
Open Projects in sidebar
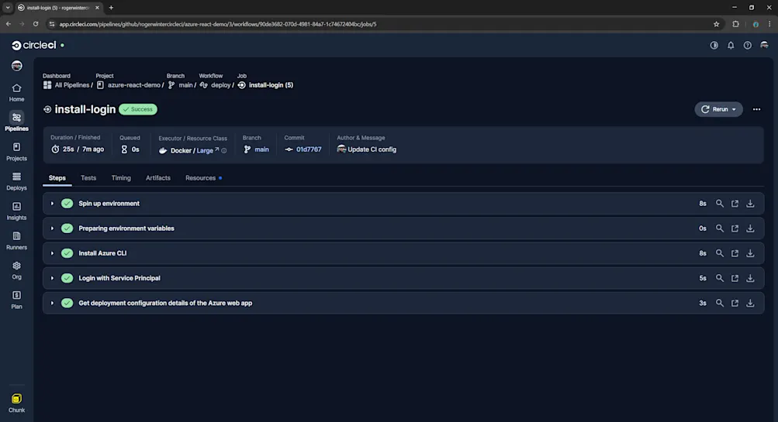point(16,152)
